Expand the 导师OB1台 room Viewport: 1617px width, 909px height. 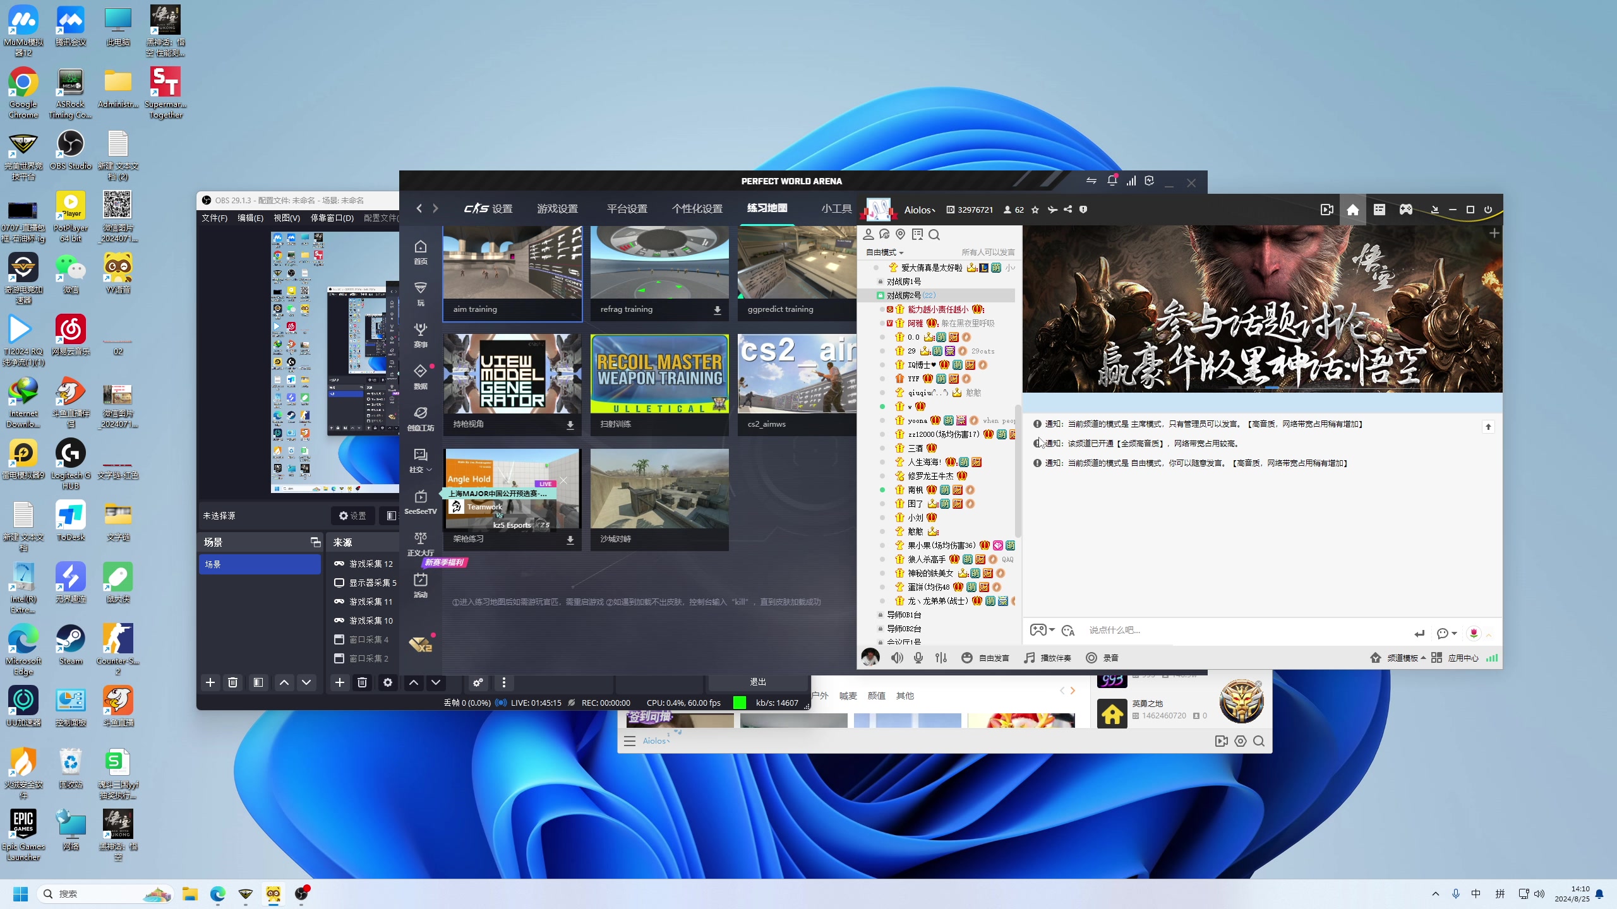click(903, 615)
